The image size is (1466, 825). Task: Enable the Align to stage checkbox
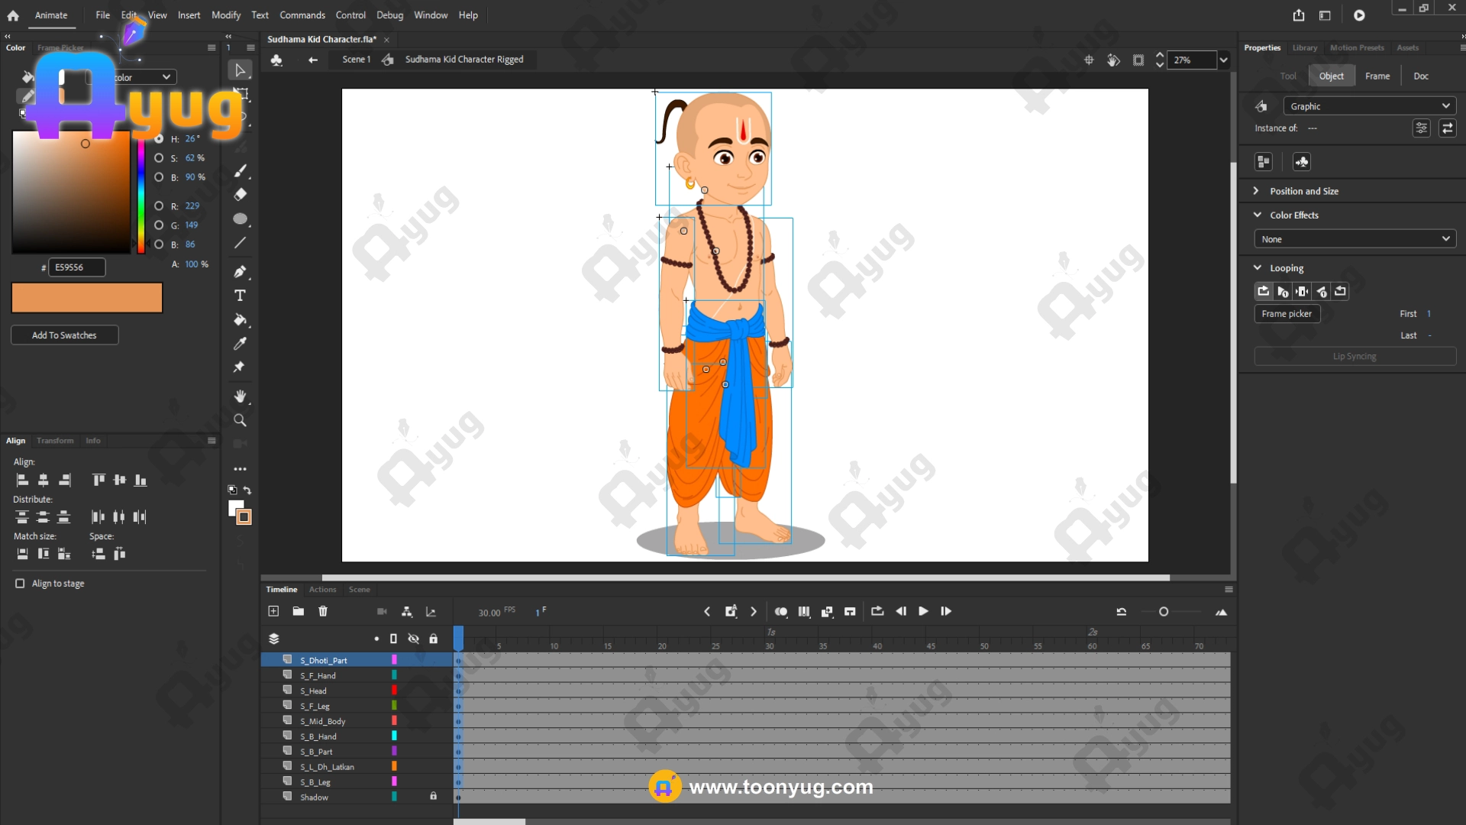[x=20, y=584]
